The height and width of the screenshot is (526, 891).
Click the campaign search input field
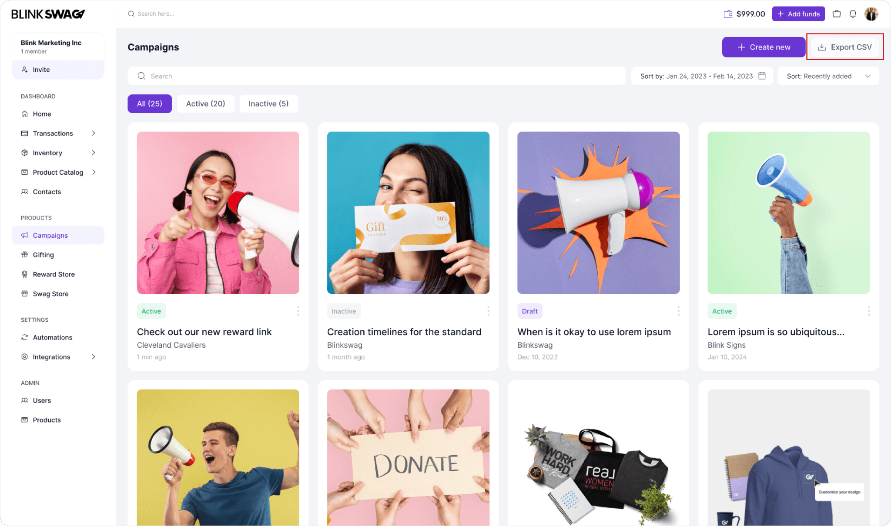tap(376, 76)
